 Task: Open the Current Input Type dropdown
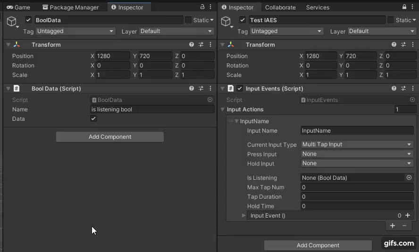(x=357, y=144)
